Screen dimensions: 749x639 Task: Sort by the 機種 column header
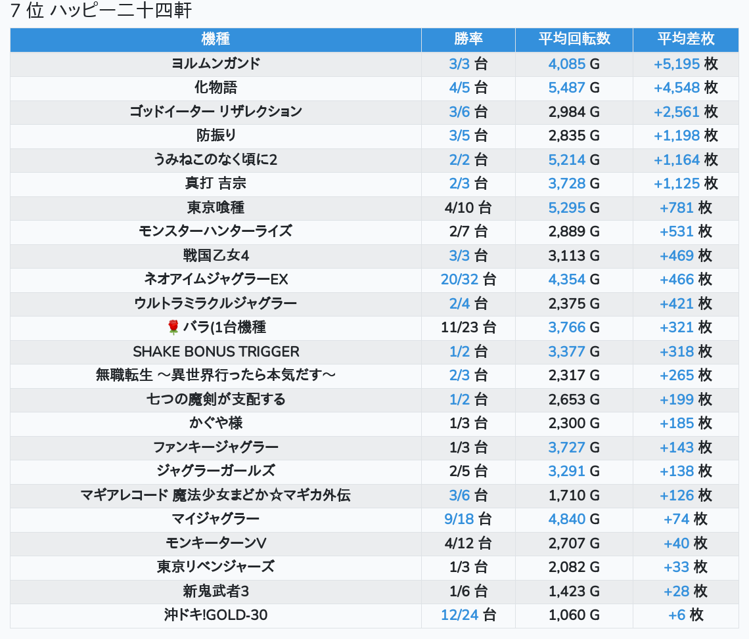click(216, 39)
